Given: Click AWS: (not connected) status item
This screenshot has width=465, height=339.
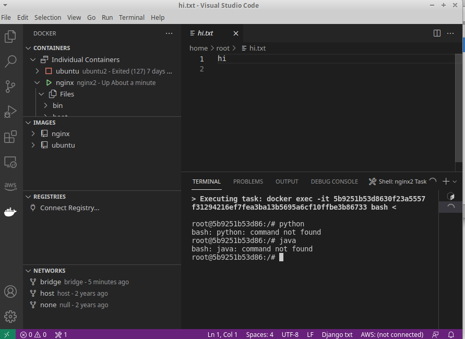Looking at the screenshot, I should (x=392, y=334).
